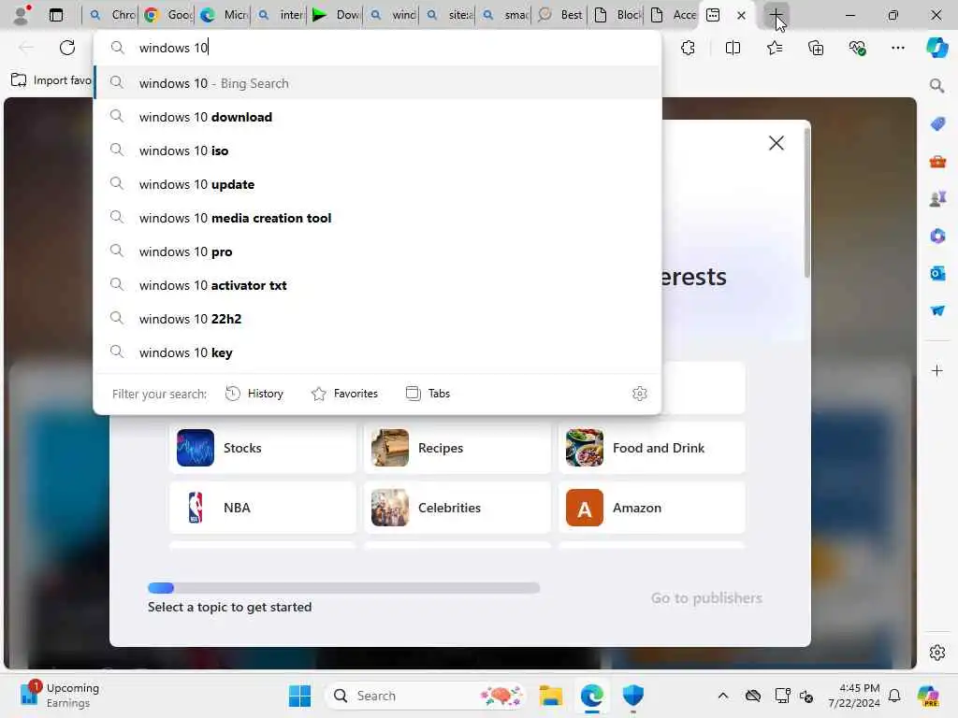Open the Extensions puzzle icon
This screenshot has width=958, height=718.
(x=688, y=48)
